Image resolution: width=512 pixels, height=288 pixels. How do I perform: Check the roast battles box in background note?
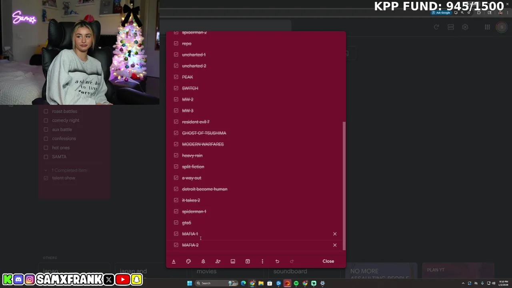click(46, 111)
